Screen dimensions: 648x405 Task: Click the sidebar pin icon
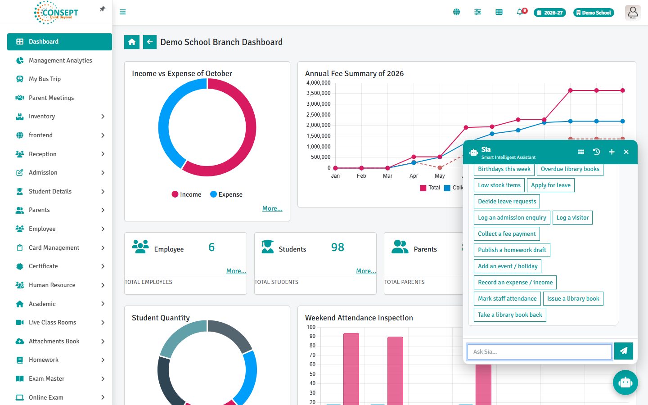coord(103,9)
